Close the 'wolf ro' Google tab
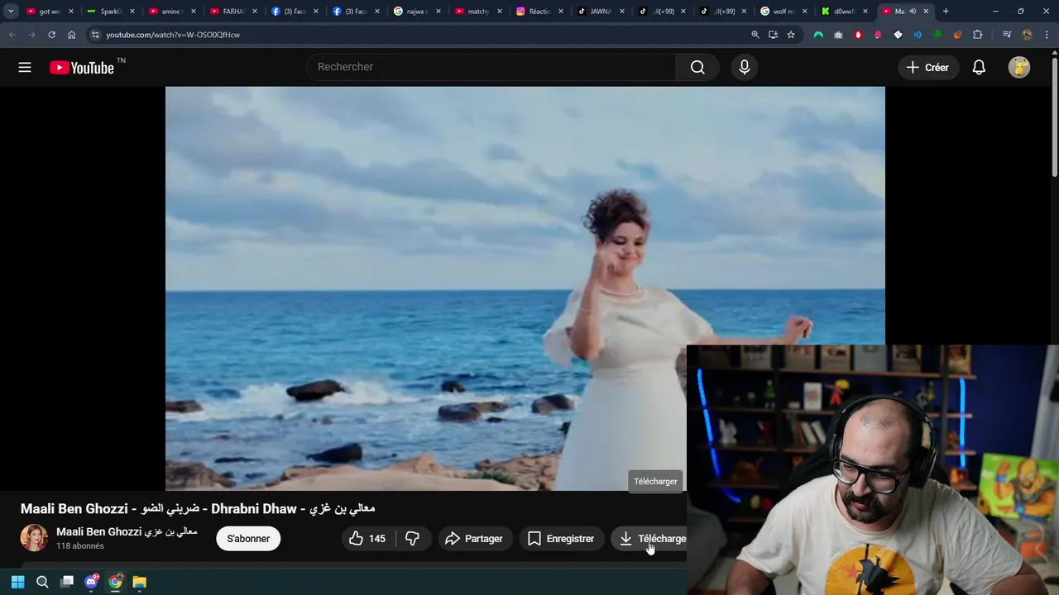 click(805, 12)
